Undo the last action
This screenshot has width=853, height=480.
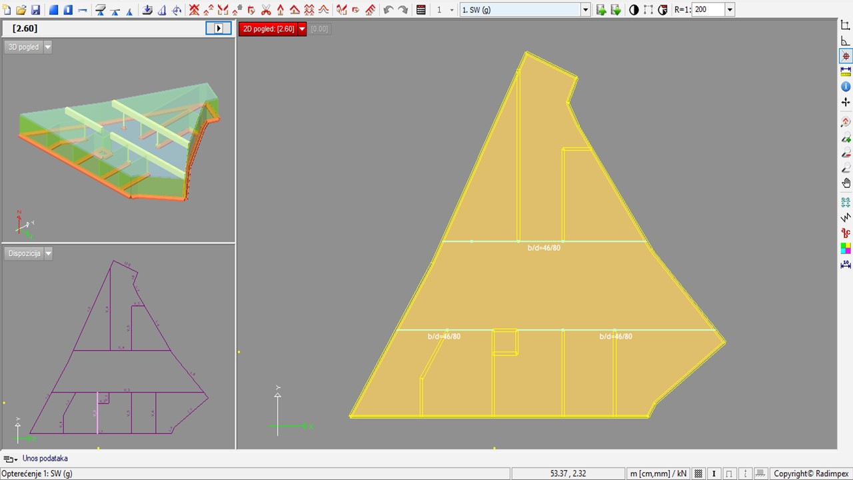click(x=389, y=10)
